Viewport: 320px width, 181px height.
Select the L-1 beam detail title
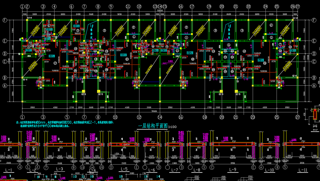coord(9,170)
